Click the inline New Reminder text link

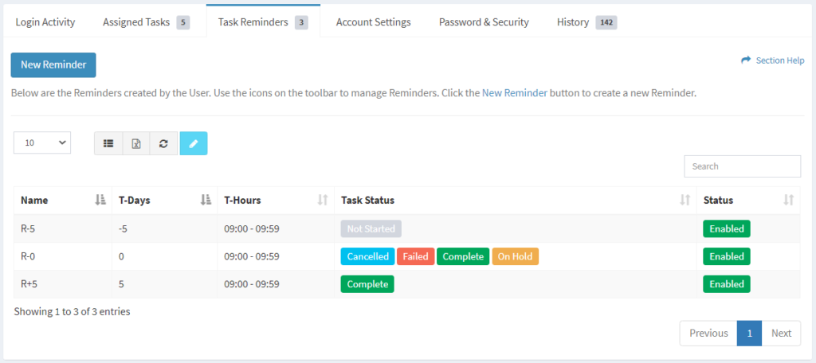coord(515,94)
